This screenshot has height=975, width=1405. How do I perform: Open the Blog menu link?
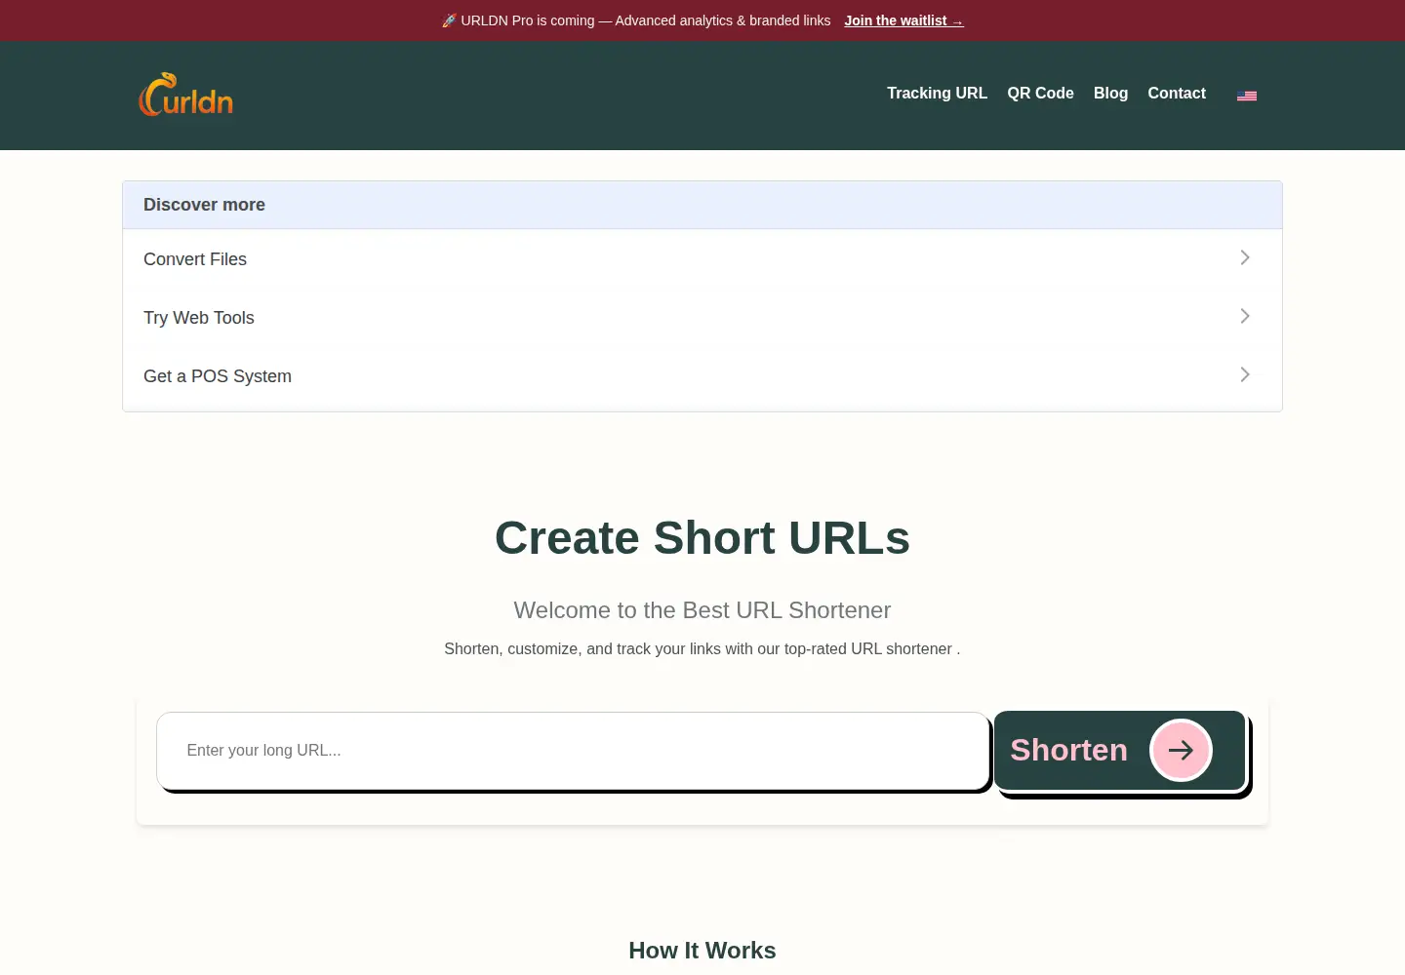pos(1110,94)
